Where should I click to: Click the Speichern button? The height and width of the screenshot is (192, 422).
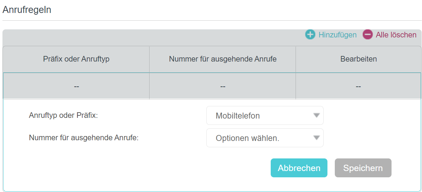point(363,168)
